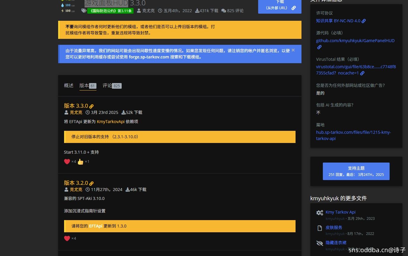Click the tags icon next to green label
Image resolution: width=408 pixels, height=256 pixels.
tap(84, 11)
